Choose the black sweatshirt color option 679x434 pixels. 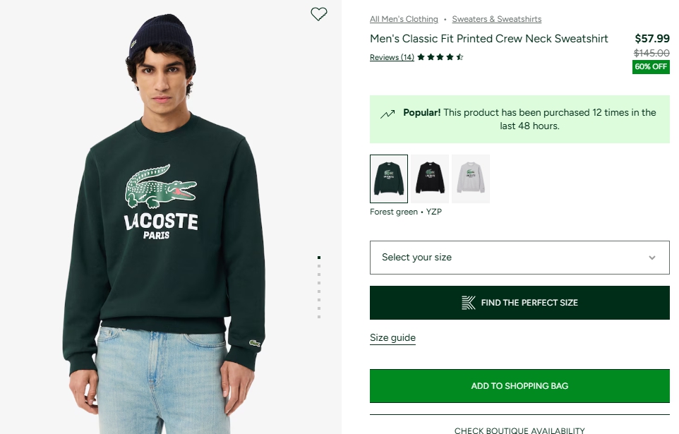click(430, 179)
